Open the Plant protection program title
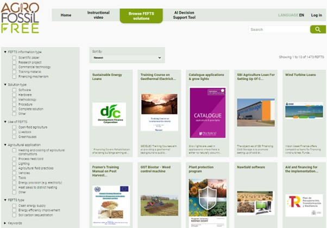The height and width of the screenshot is (228, 327). 201,169
